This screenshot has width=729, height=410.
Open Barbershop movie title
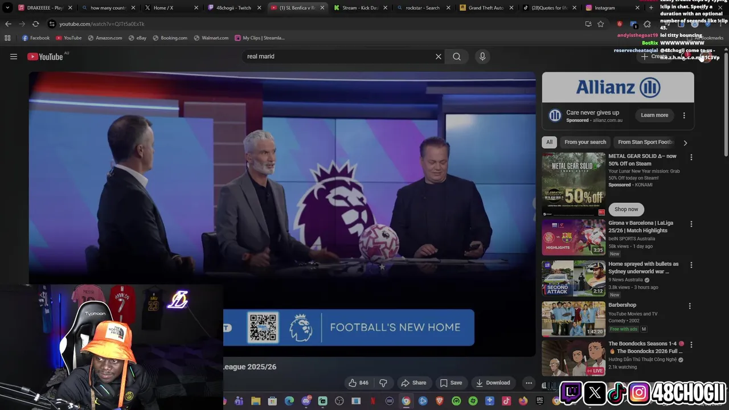(622, 305)
